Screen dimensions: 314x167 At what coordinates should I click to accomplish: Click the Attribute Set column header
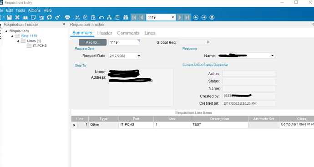[263, 119]
